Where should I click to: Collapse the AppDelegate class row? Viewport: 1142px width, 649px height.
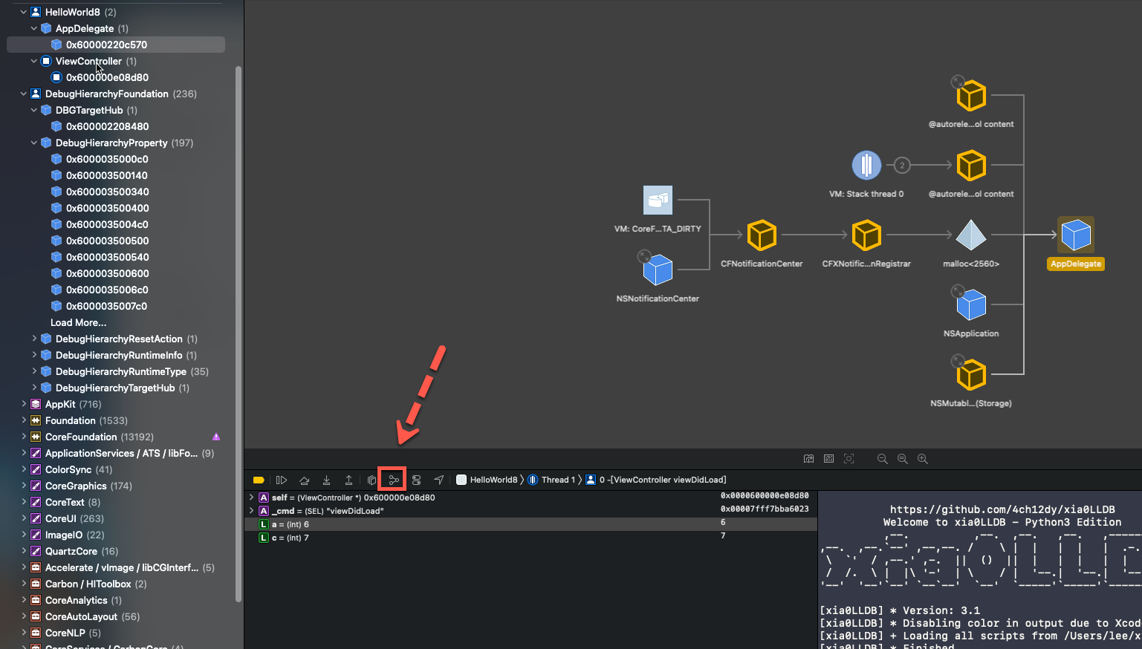click(x=34, y=28)
